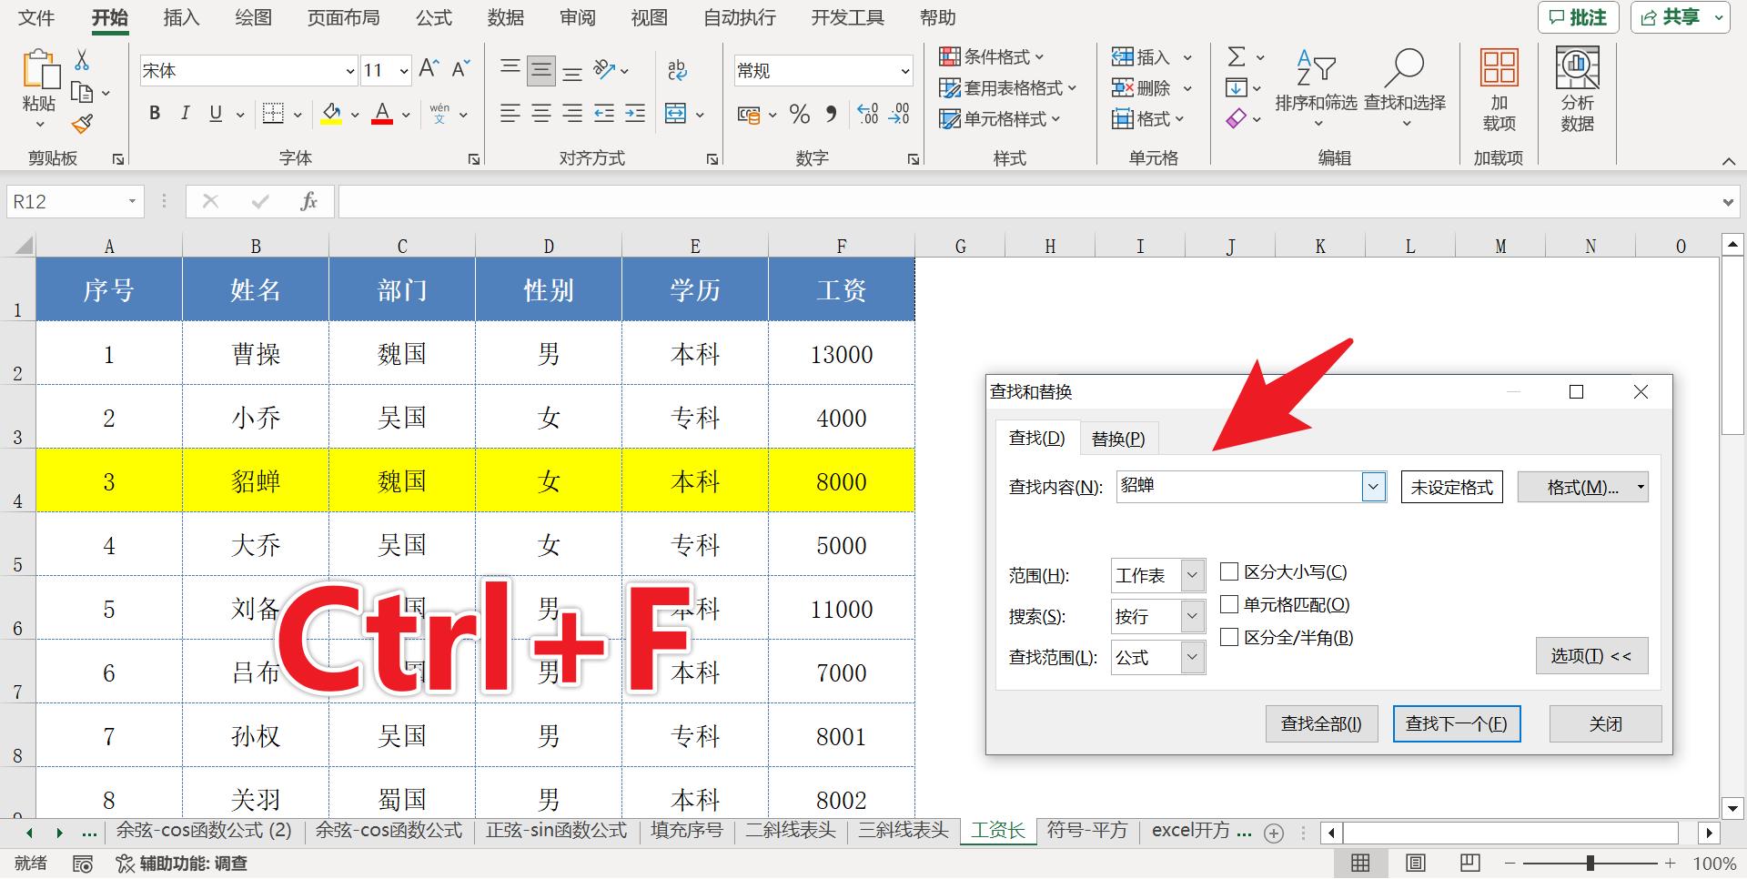Toggle Bold formatting in the font group
The width and height of the screenshot is (1747, 879).
(x=155, y=114)
